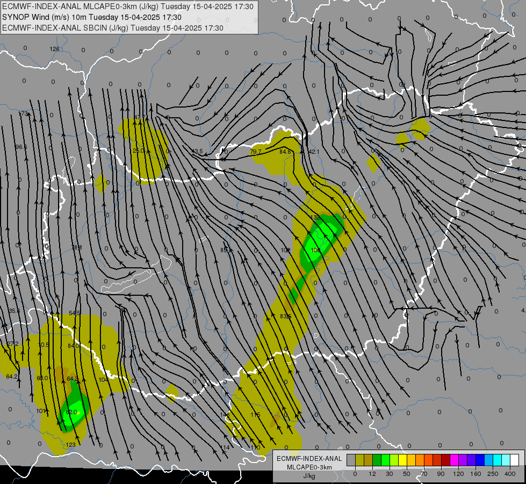Viewport: 526px width, 484px height.
Task: Select the legend tick label 250
Action: [493, 474]
